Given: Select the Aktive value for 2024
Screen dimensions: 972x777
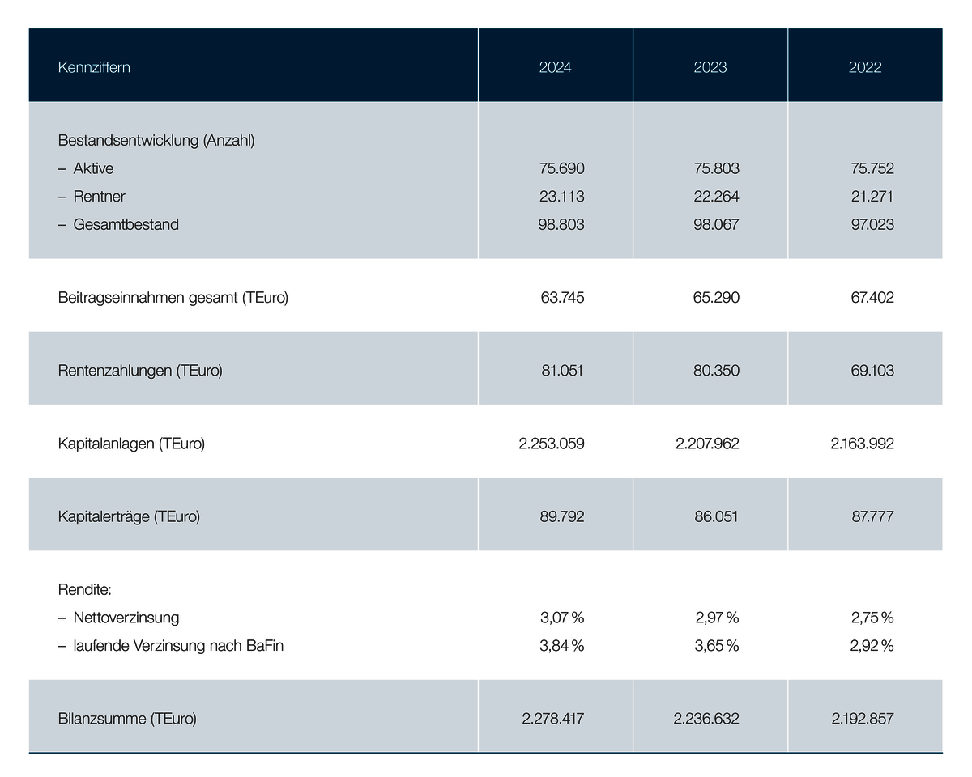Looking at the screenshot, I should (x=561, y=168).
